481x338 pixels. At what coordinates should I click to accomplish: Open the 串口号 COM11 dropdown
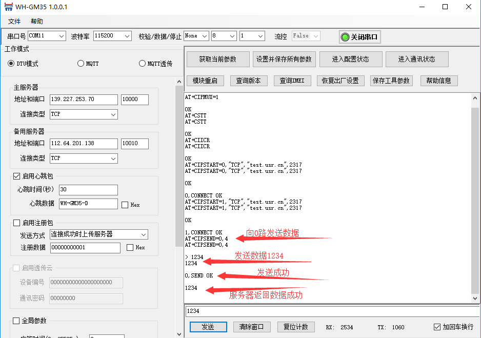coord(47,36)
